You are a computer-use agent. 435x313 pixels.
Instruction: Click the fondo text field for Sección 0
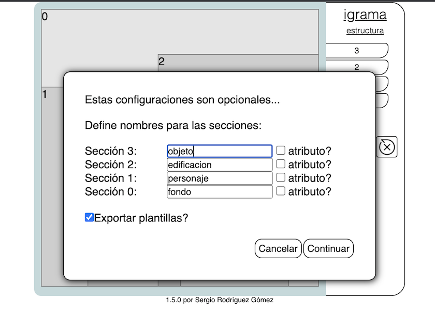click(x=219, y=191)
